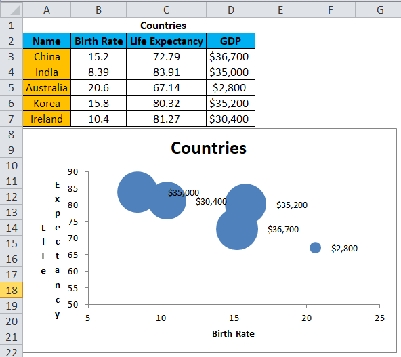The width and height of the screenshot is (401, 357).
Task: Select GDP cell $30,400 in table
Action: pos(231,119)
